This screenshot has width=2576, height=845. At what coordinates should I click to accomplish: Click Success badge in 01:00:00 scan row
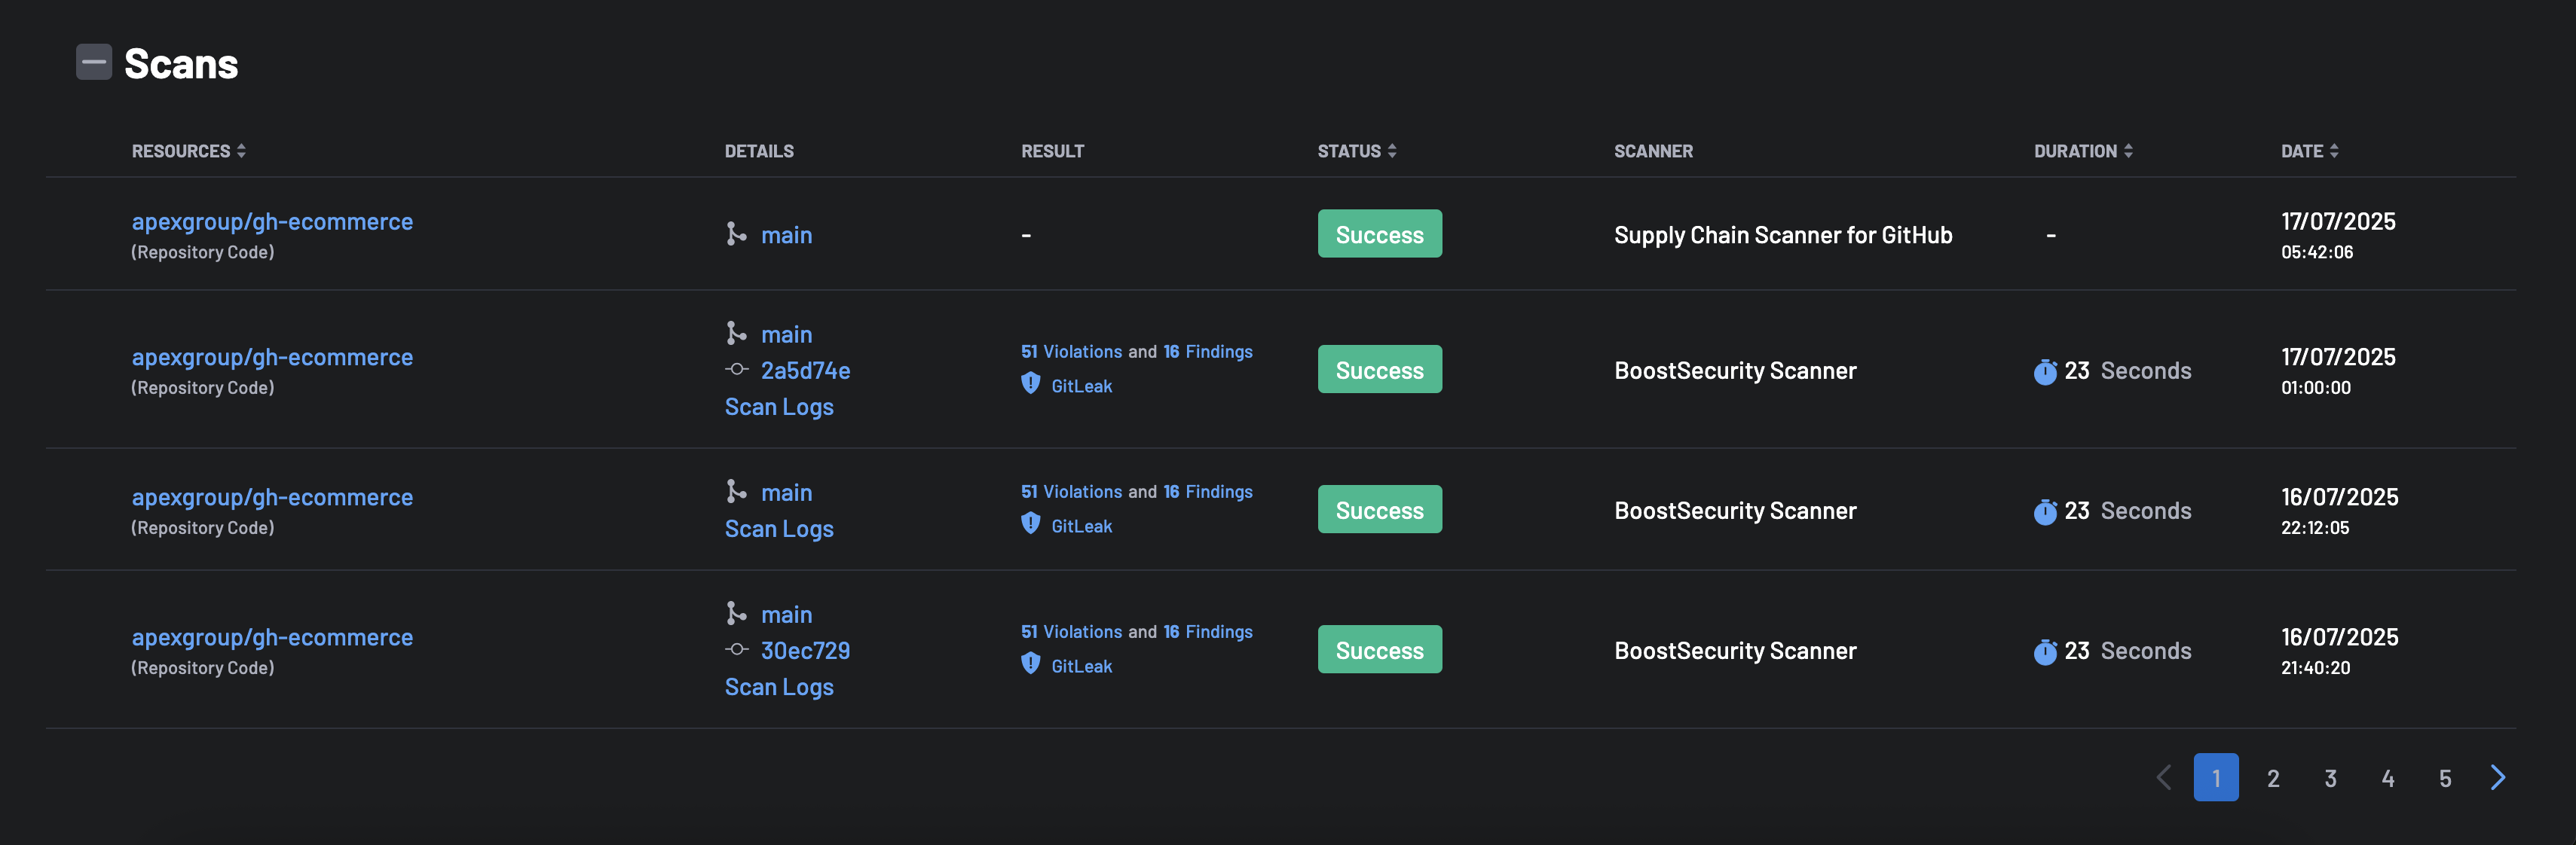tap(1379, 370)
